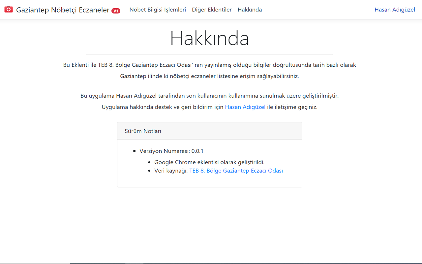Open the Gaziantep Nöbetçi Eczaneler brand title
The width and height of the screenshot is (422, 264).
pyautogui.click(x=63, y=10)
